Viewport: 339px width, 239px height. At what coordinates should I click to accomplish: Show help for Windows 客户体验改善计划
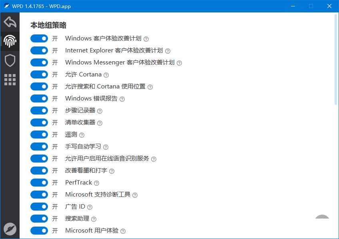coord(146,39)
